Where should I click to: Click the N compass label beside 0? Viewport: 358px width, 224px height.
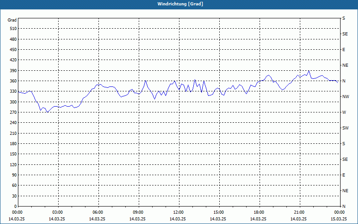tap(344, 207)
